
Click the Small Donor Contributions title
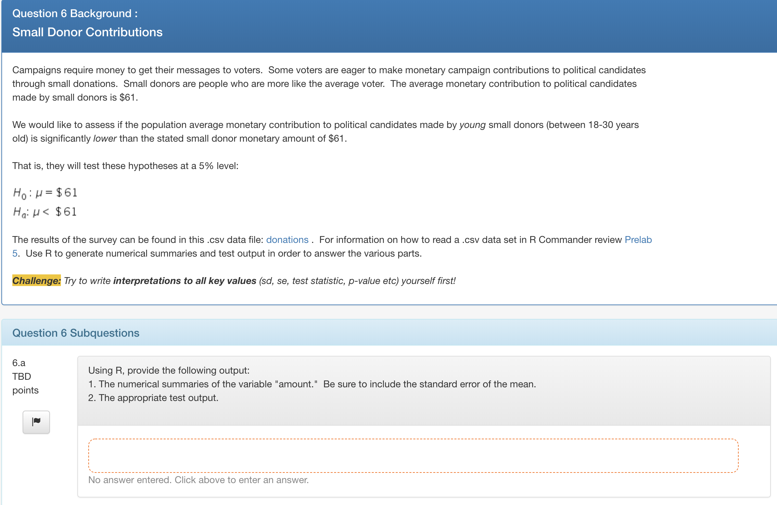(87, 32)
